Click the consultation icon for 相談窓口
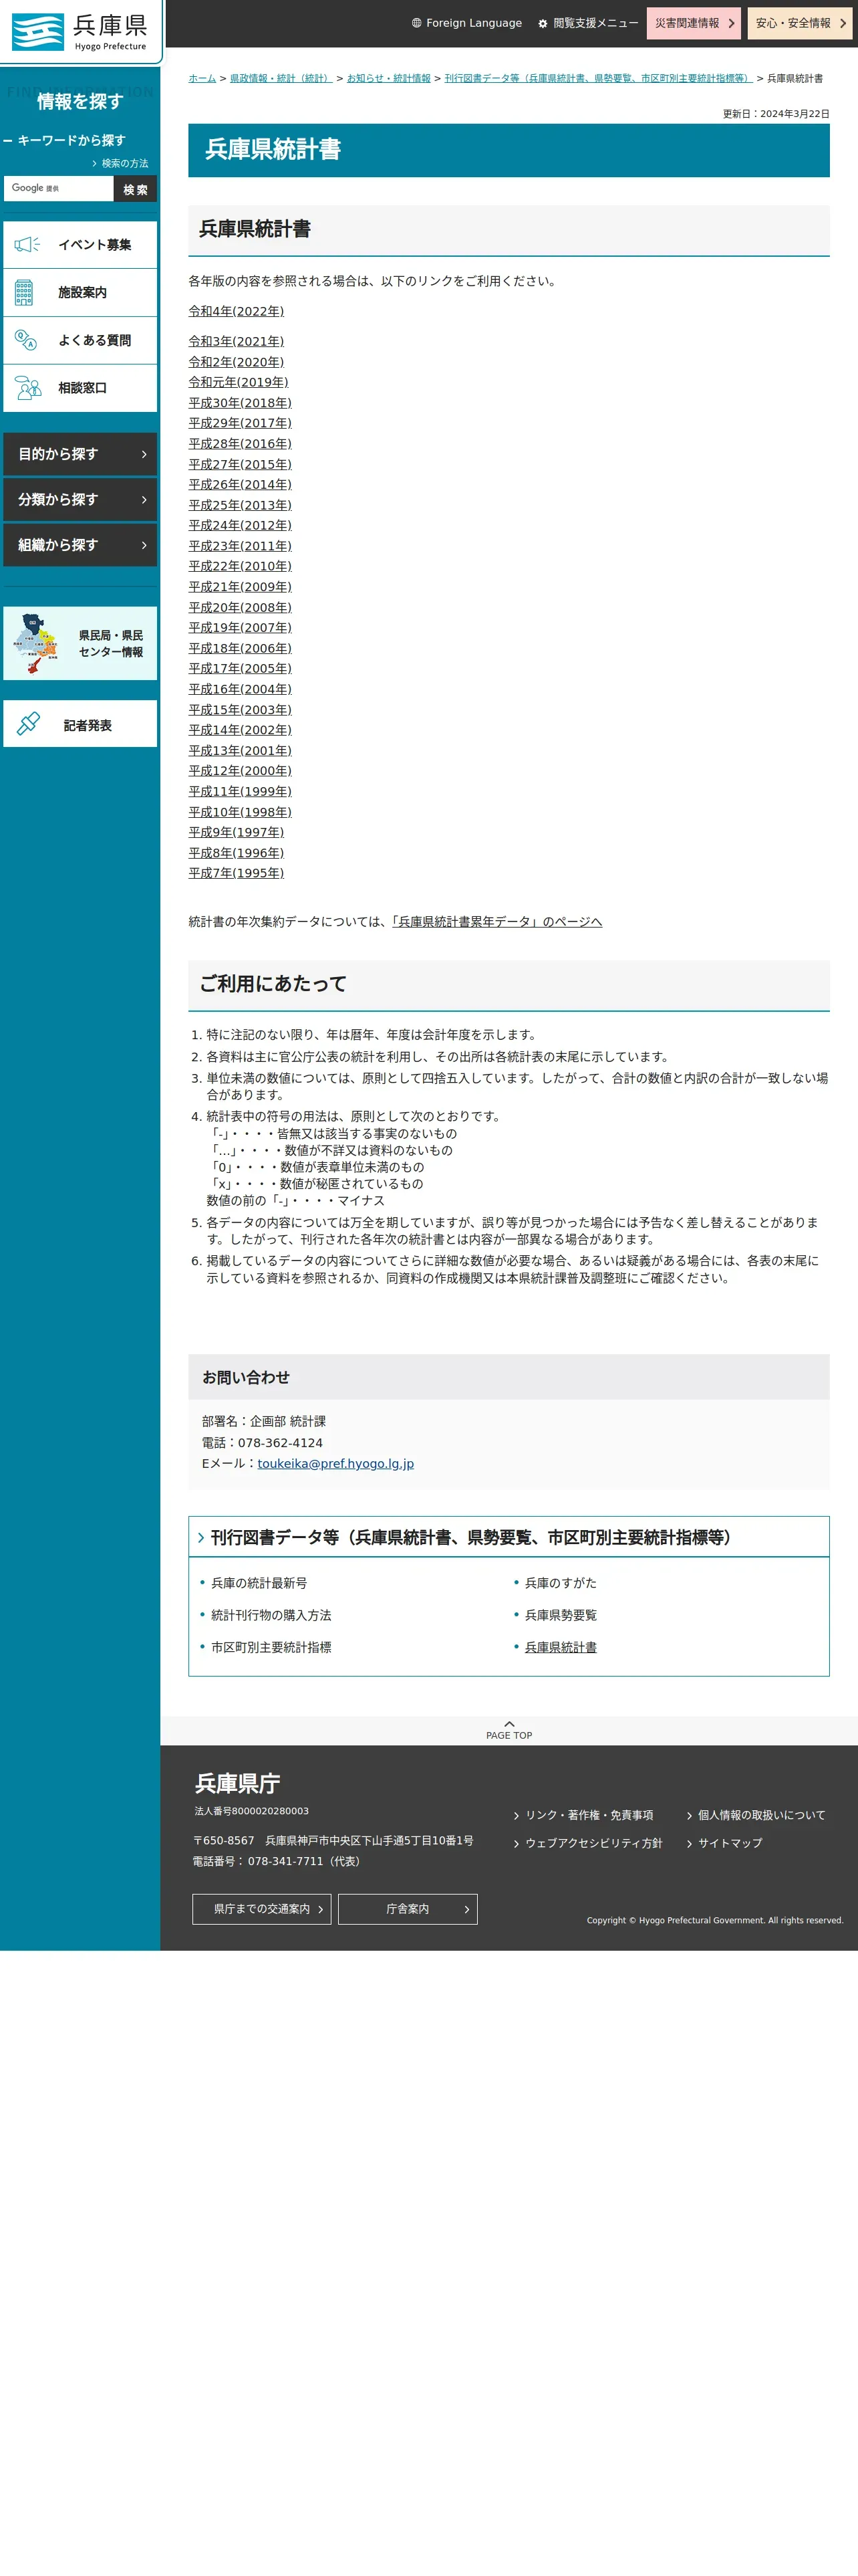858x2576 pixels. click(28, 388)
